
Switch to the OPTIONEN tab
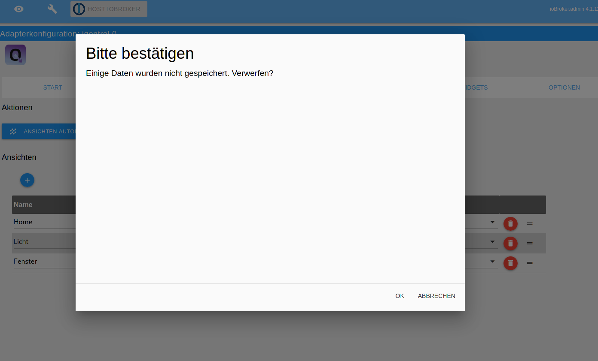pos(564,87)
